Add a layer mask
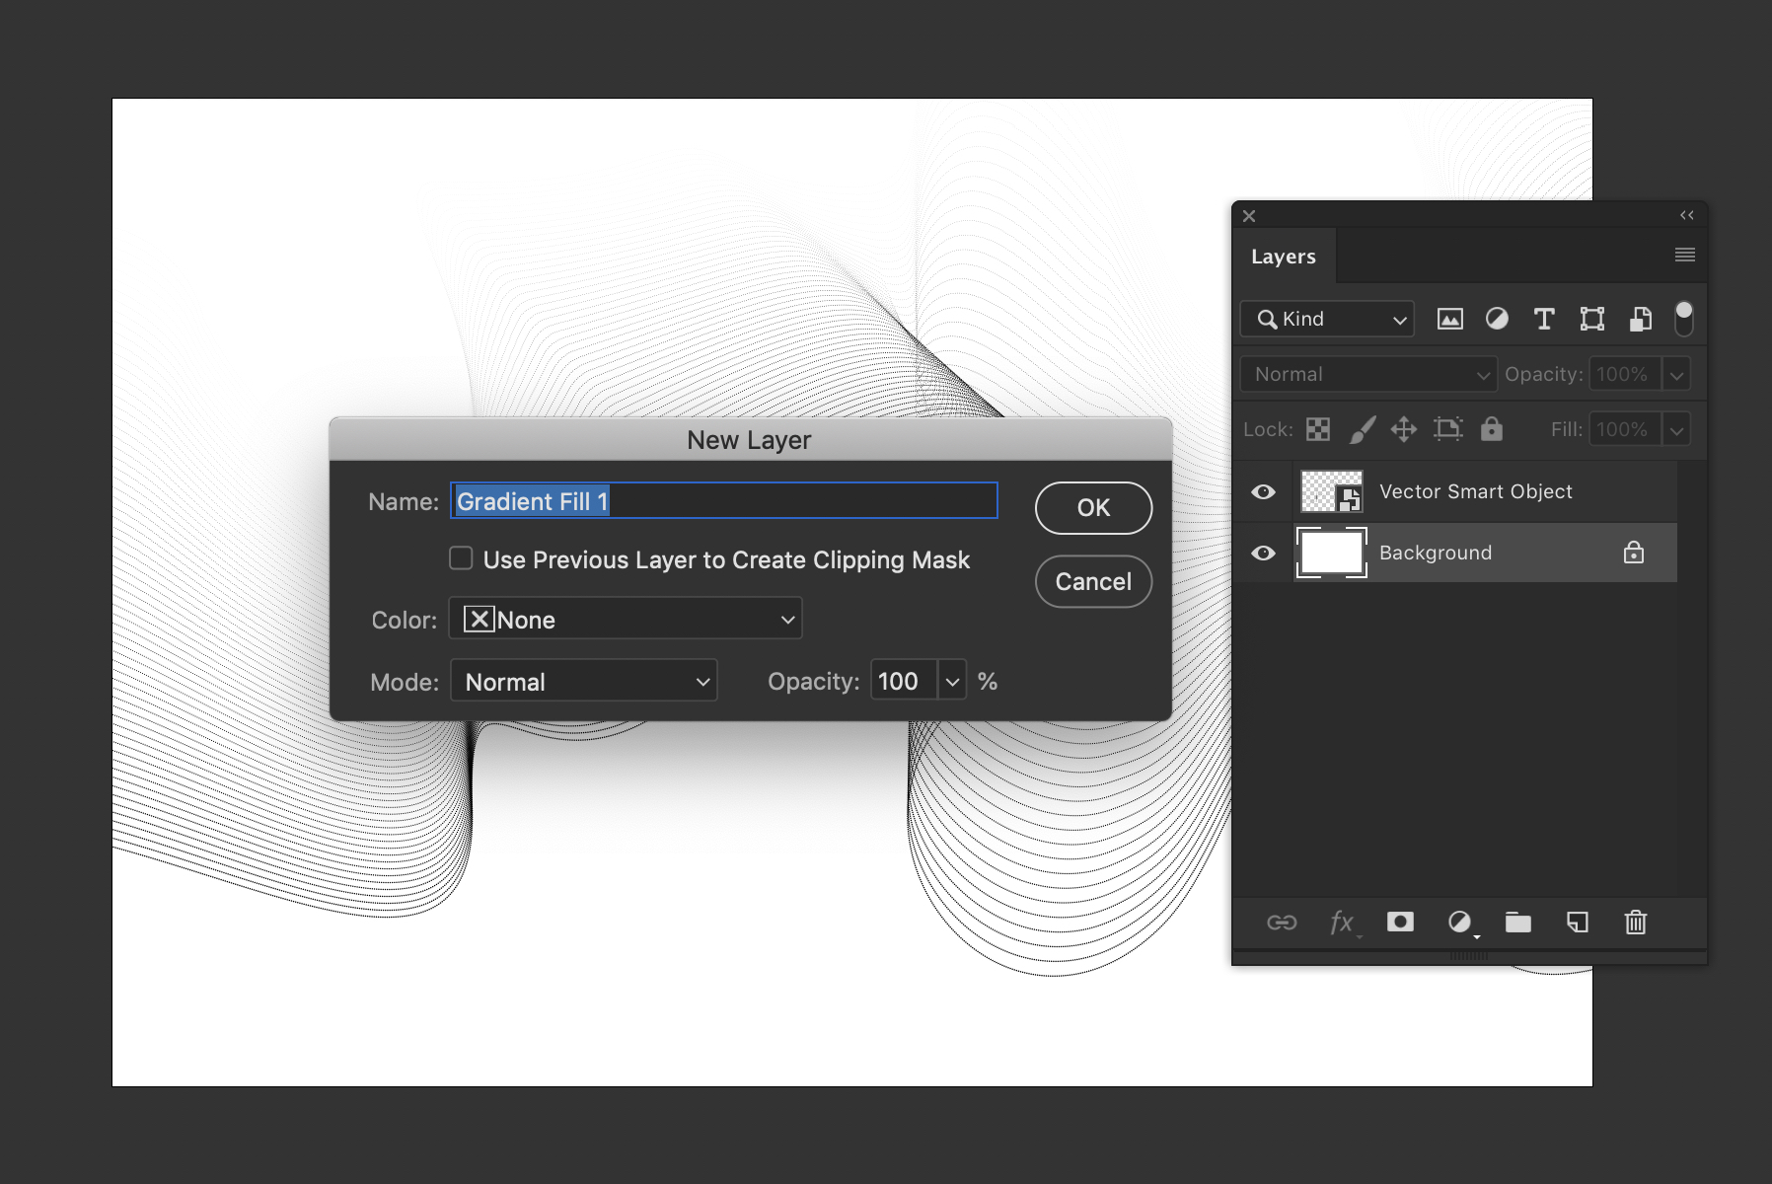Screen dimensions: 1772x1184 click(1400, 922)
